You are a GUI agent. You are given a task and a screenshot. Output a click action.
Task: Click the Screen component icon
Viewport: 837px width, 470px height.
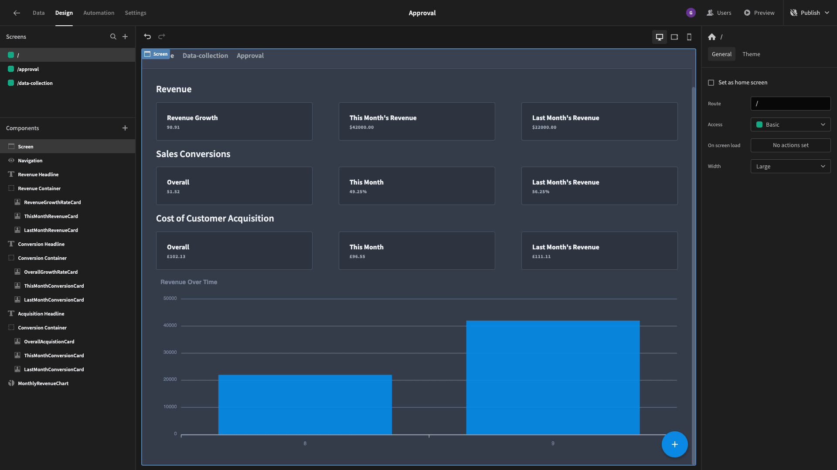tap(11, 147)
